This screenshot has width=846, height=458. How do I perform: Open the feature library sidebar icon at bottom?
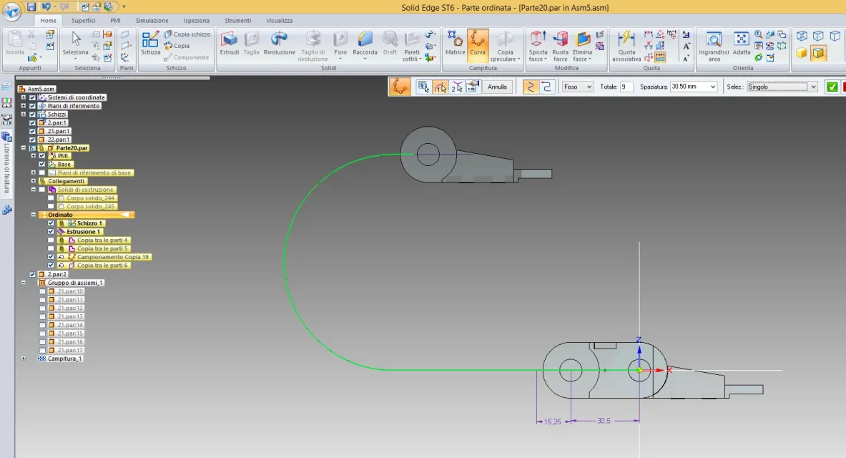[7, 210]
